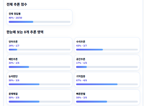
Task: Open the 언어추론 card title
Action: point(13,42)
